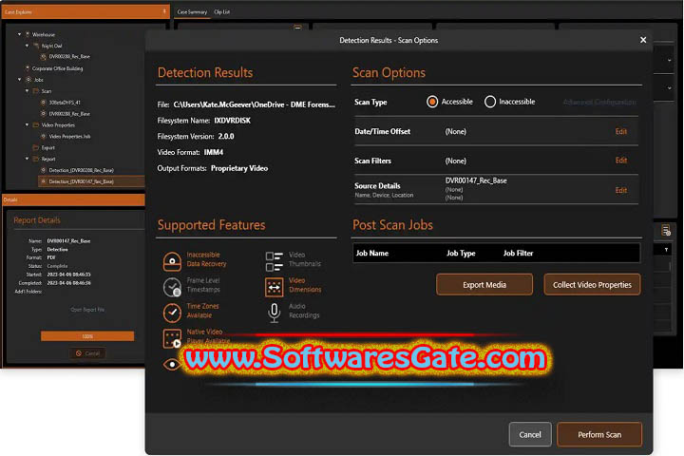Screen dimensions: 684x456
Task: Open the upper dropdown chevron at right edge
Action: click(669, 60)
